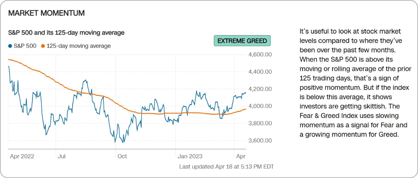Click the 4,000.00 axis label
Viewport: 418px width, 178px height.
pyautogui.click(x=260, y=106)
